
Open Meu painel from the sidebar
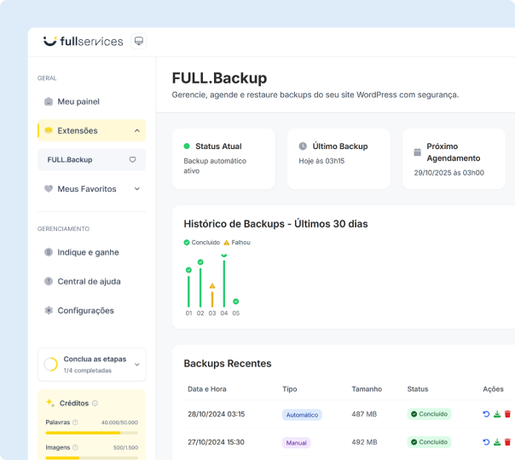tap(78, 101)
